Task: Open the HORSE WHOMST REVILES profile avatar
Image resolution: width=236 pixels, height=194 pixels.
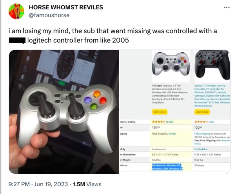Action: [x=16, y=11]
